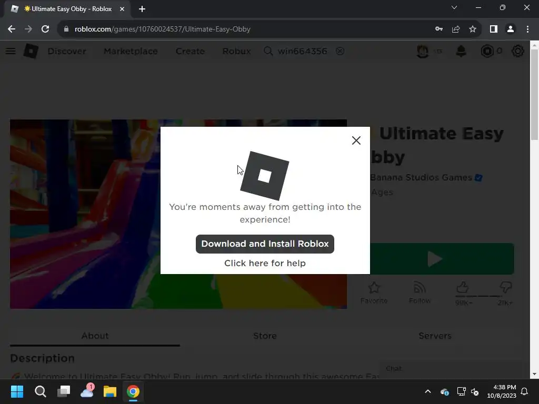Open a new browser tab
The height and width of the screenshot is (404, 539).
(x=142, y=9)
